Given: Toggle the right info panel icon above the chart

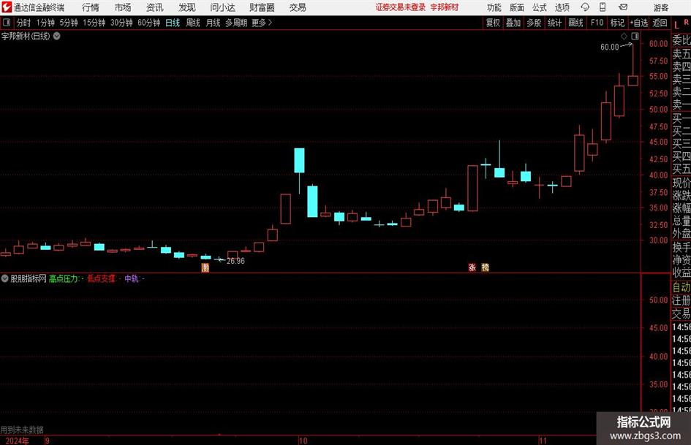Looking at the screenshot, I should [x=635, y=36].
